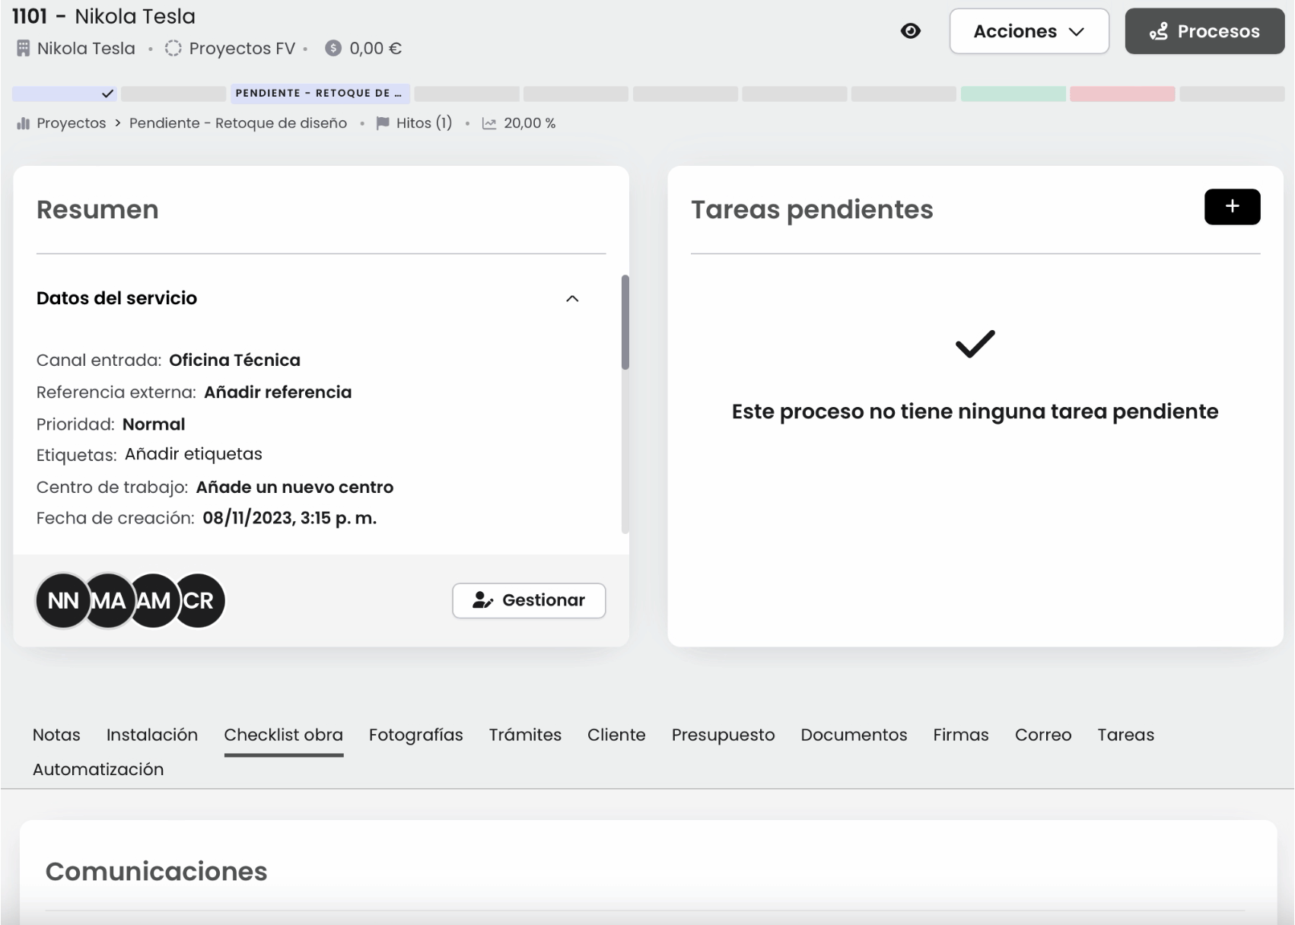Click the plus button in Tareas pendientes

coord(1232,207)
